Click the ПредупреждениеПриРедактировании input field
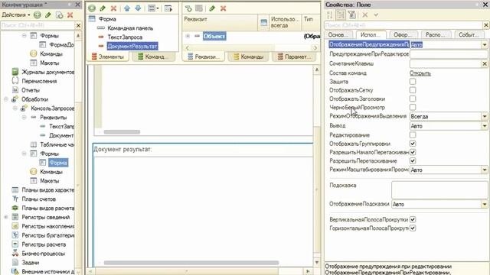Viewport: 490px width, 275px height. [449, 54]
